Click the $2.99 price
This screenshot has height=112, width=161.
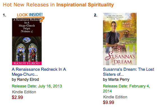click(17, 97)
